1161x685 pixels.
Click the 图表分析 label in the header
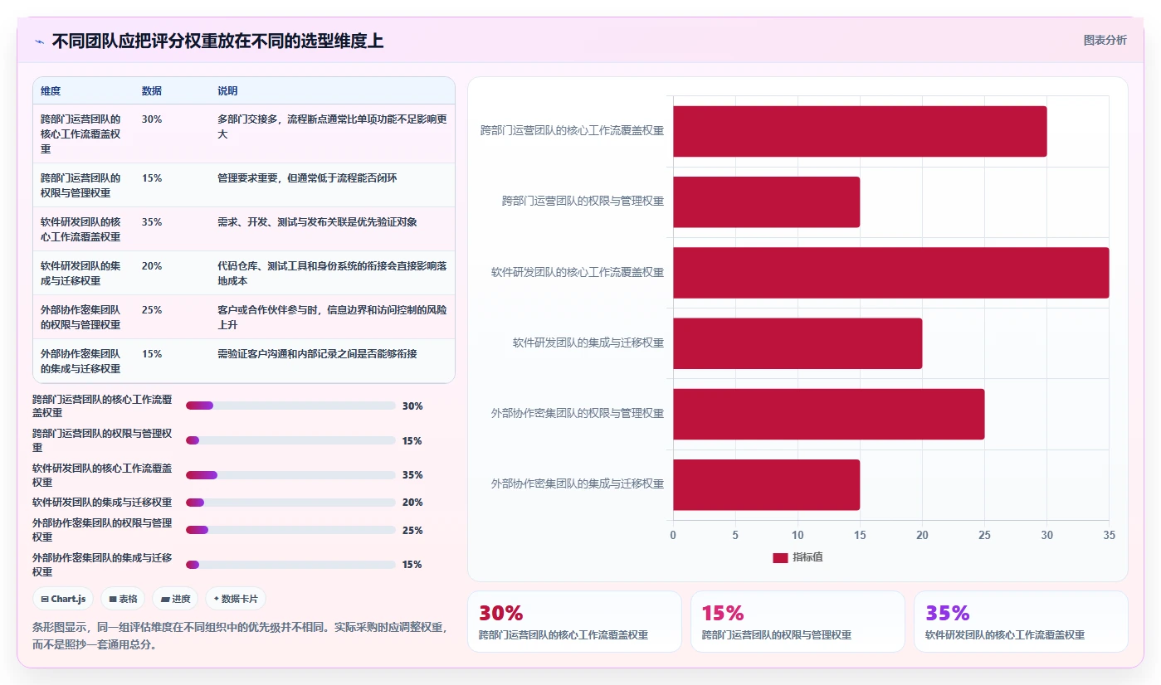point(1105,40)
